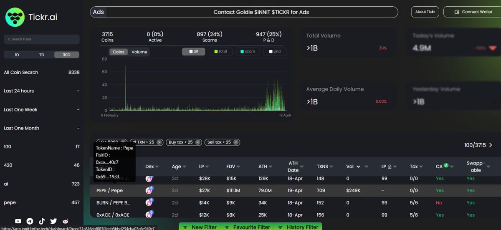Open the All Coin Search sidebar item

42,72
